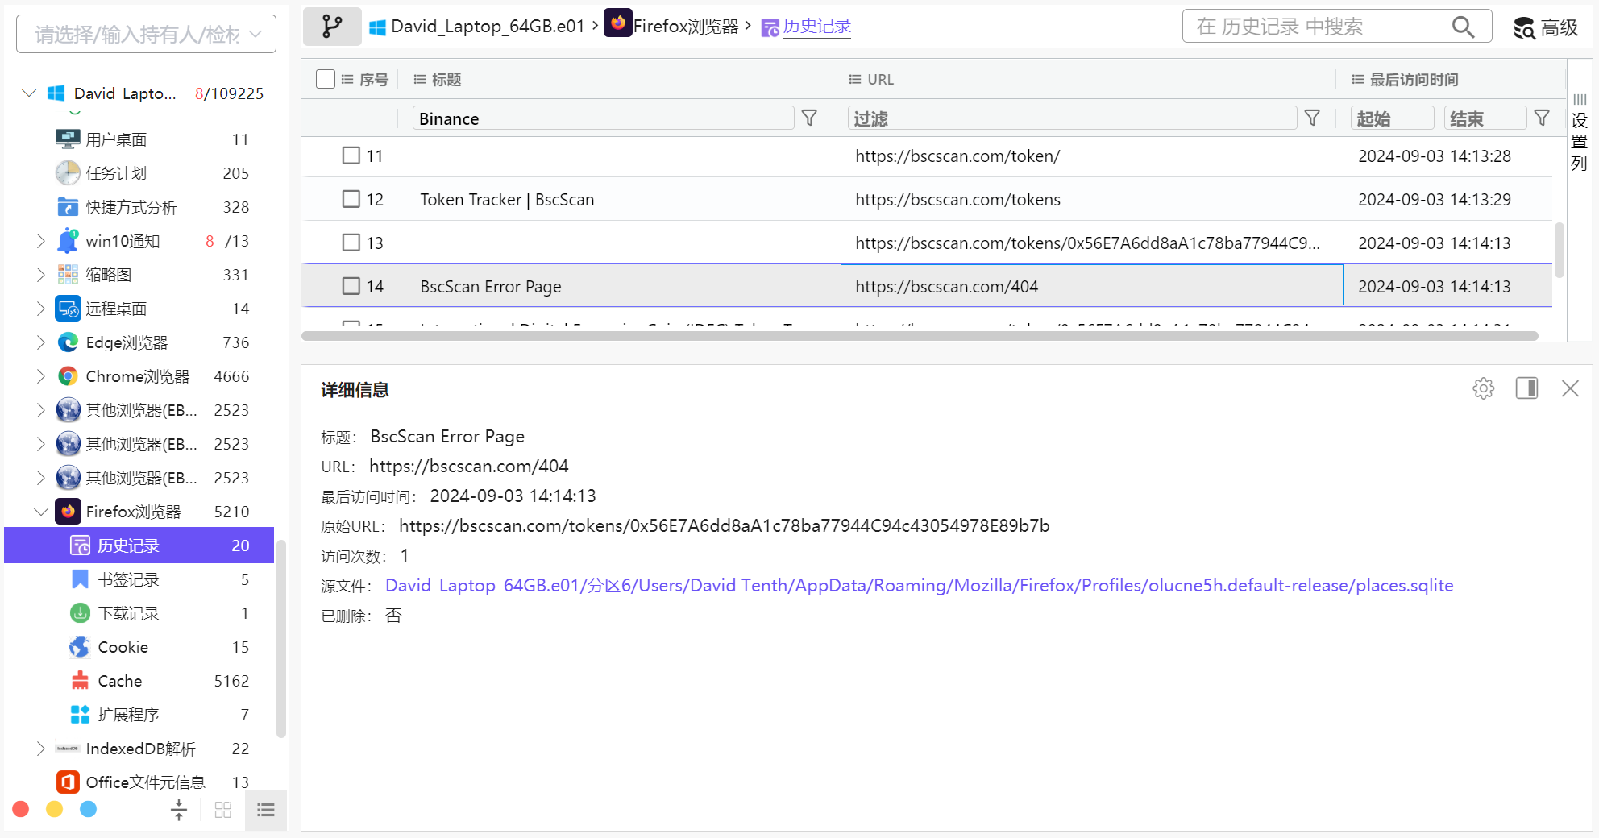This screenshot has height=838, width=1599.
Task: Collapse the Firefox浏览器 node
Action: tap(40, 512)
